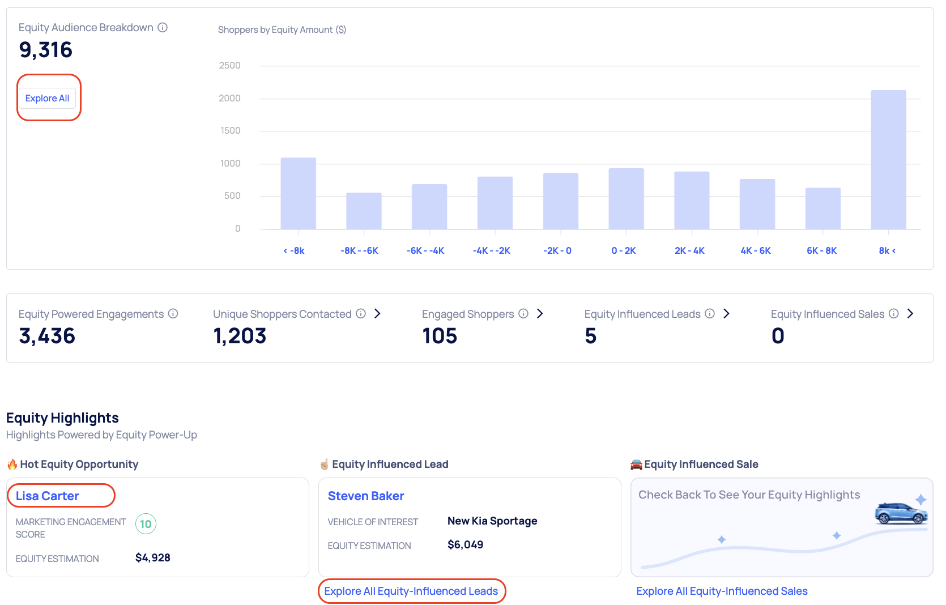
Task: Follow Explore All Equity-Influenced Sales link
Action: click(722, 591)
